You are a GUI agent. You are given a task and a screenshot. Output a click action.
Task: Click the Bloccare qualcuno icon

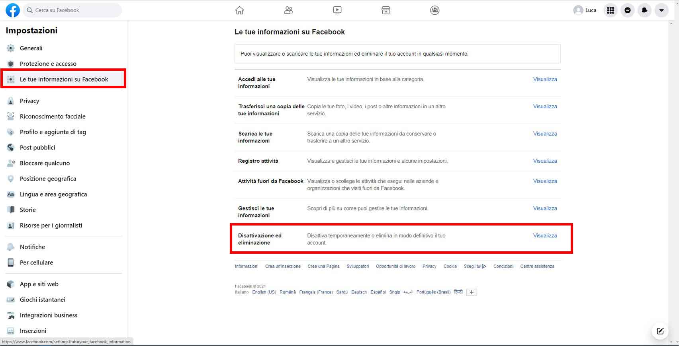11,163
